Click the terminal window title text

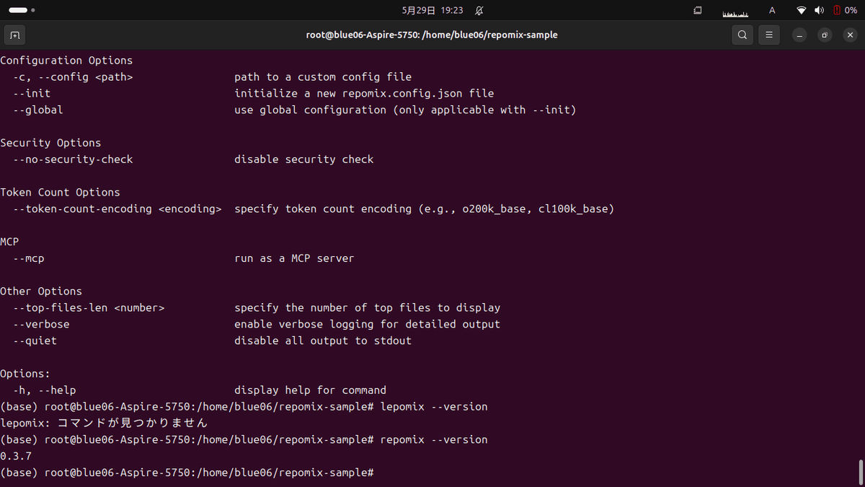(x=432, y=35)
